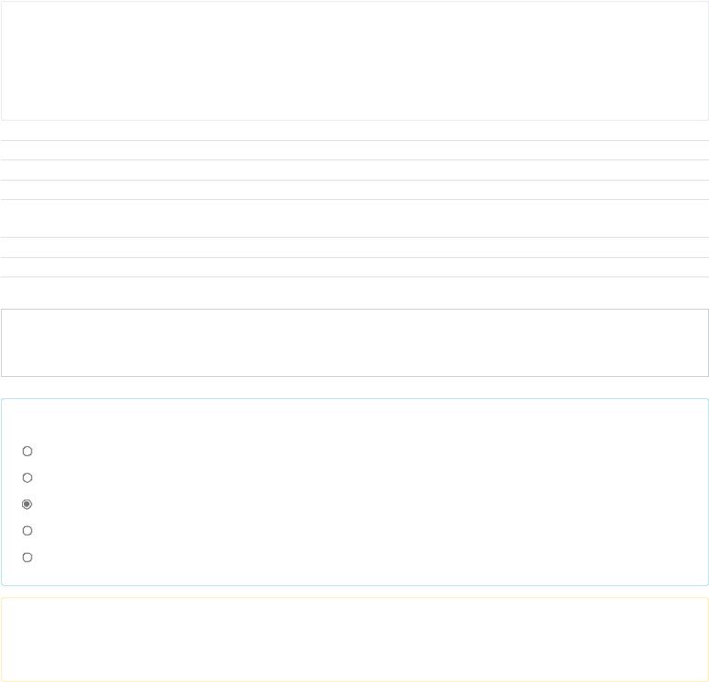Click the thin gap between blue and yellow panels

pos(354,592)
